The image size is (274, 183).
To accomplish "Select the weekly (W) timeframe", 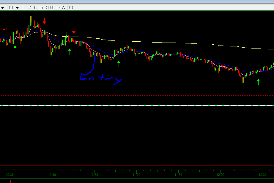I will click(x=63, y=7).
